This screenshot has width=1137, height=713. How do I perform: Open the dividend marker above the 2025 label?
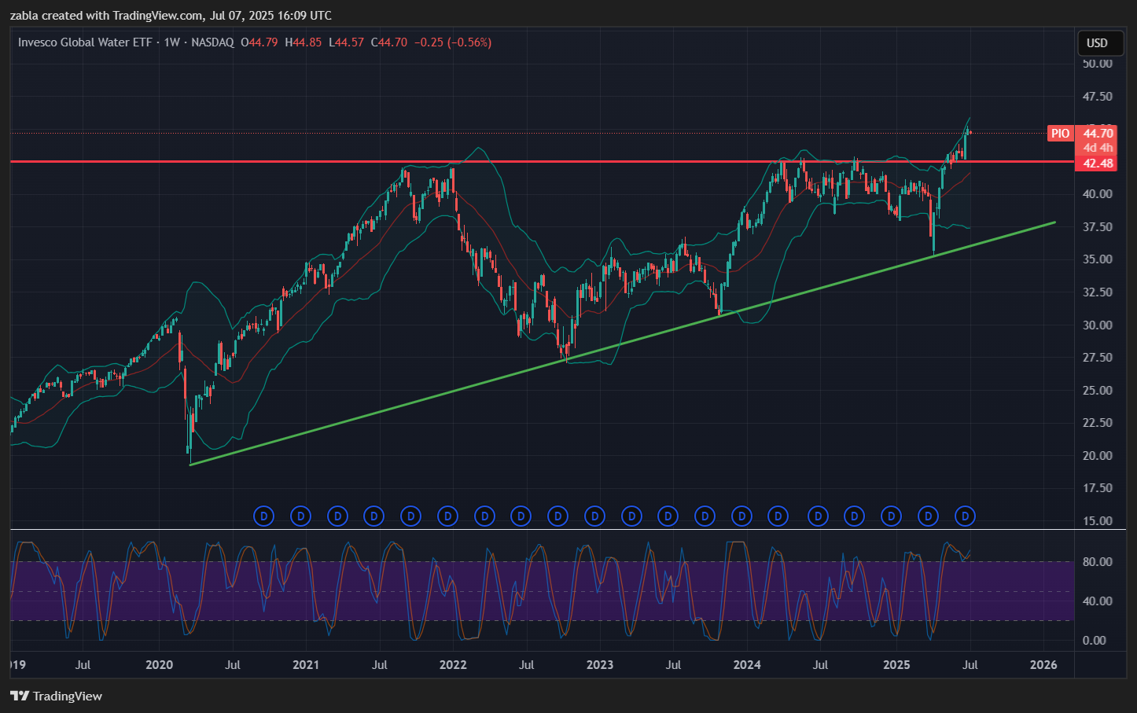point(891,516)
